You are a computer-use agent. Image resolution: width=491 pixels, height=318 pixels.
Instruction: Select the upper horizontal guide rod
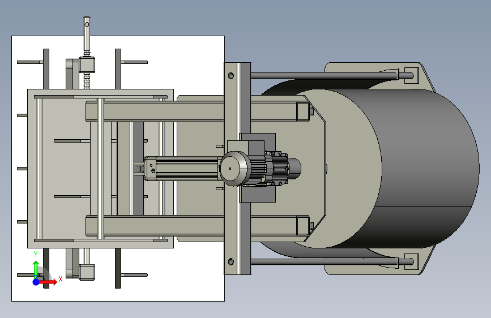pos(332,75)
